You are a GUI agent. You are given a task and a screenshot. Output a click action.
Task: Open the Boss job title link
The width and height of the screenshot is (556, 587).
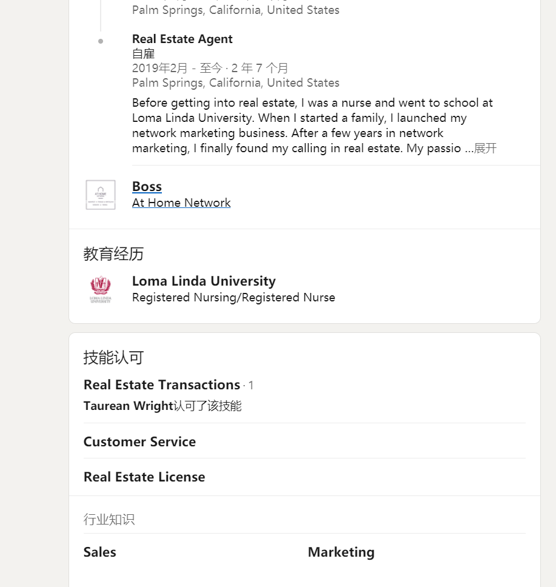(147, 186)
